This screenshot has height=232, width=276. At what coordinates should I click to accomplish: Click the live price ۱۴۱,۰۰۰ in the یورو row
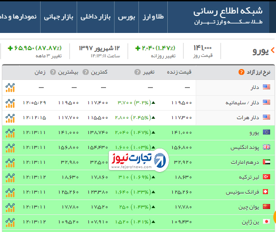(x=182, y=132)
